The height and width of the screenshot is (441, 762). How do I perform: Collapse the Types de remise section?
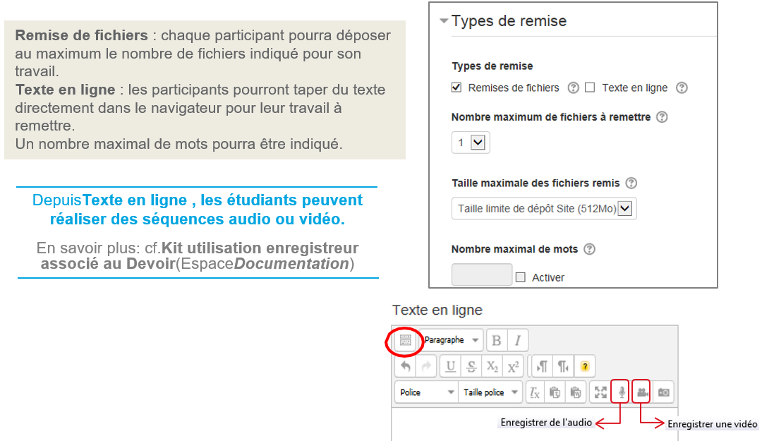point(444,21)
